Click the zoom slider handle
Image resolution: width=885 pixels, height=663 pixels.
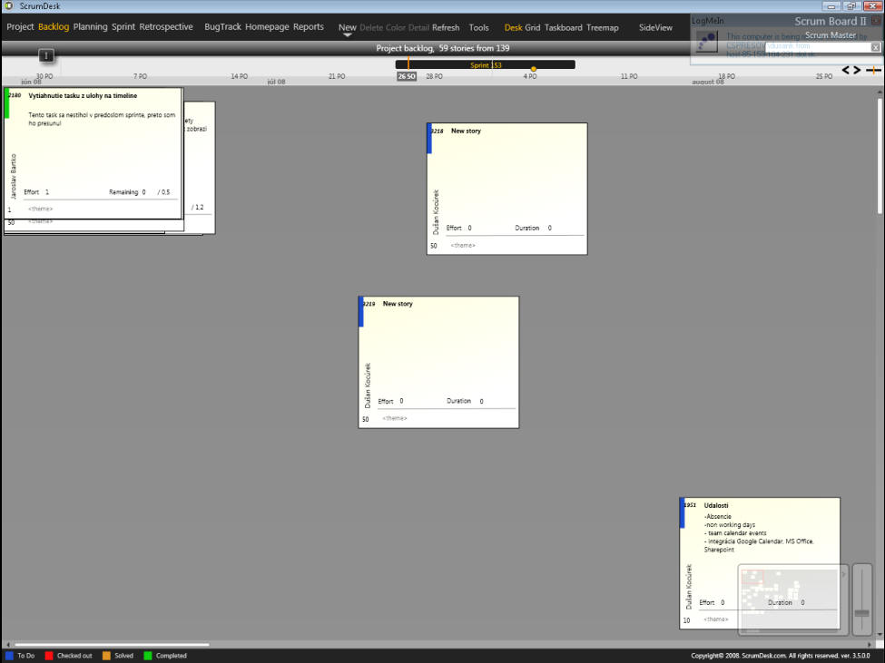click(862, 613)
